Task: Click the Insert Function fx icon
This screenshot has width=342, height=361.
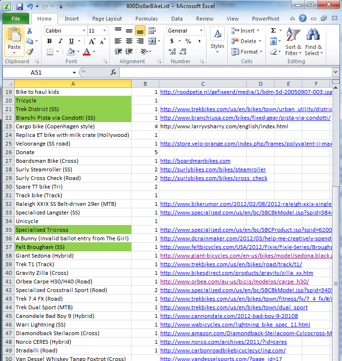Action: pyautogui.click(x=113, y=72)
